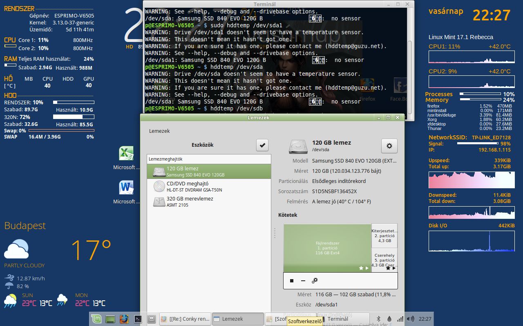This screenshot has width=523, height=326.
Task: Select the CD/DVD meghajtó drive entry
Action: pyautogui.click(x=209, y=187)
